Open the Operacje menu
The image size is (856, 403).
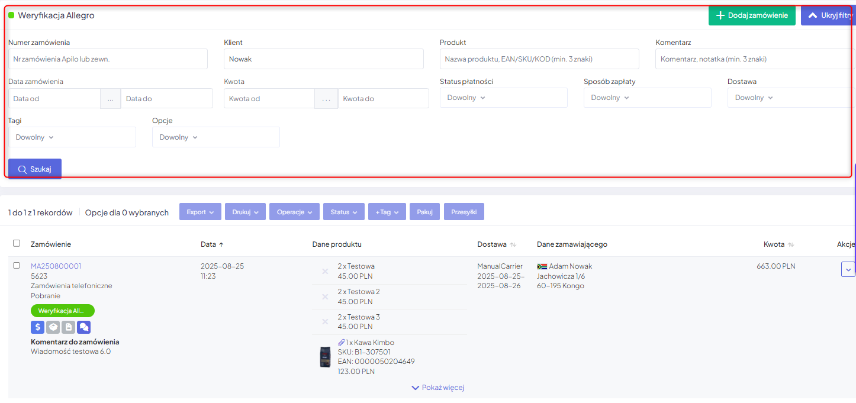coord(294,212)
